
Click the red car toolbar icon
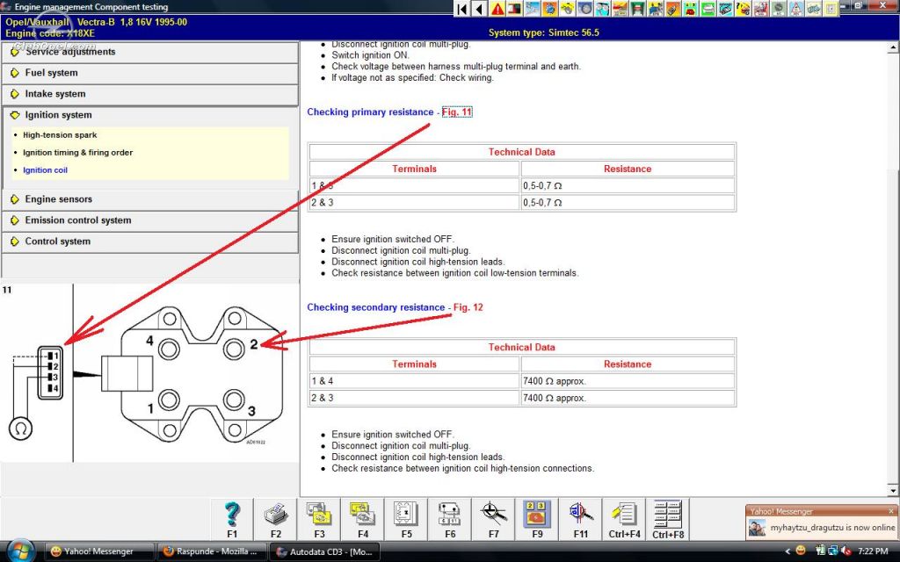[691, 9]
